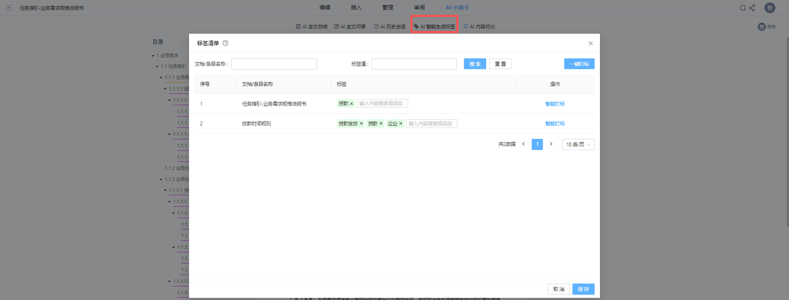Switch to AI 小助手 tab

[457, 8]
